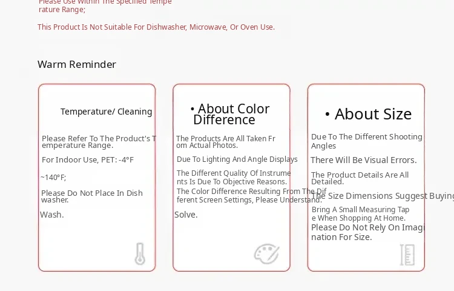Click 'Please Do Not Rely On Imagination' text
Screen dimensions: 454x291
click(368, 232)
